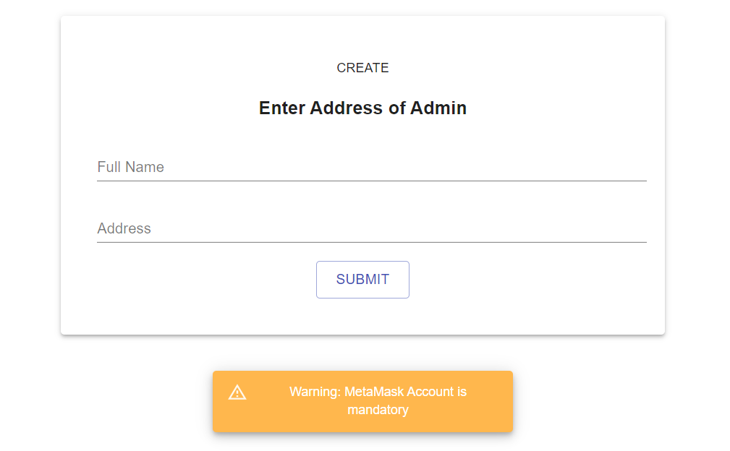The width and height of the screenshot is (730, 451).
Task: Click the word Admin in heading
Action: point(438,108)
